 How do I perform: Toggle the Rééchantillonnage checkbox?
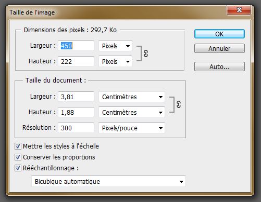pyautogui.click(x=18, y=168)
